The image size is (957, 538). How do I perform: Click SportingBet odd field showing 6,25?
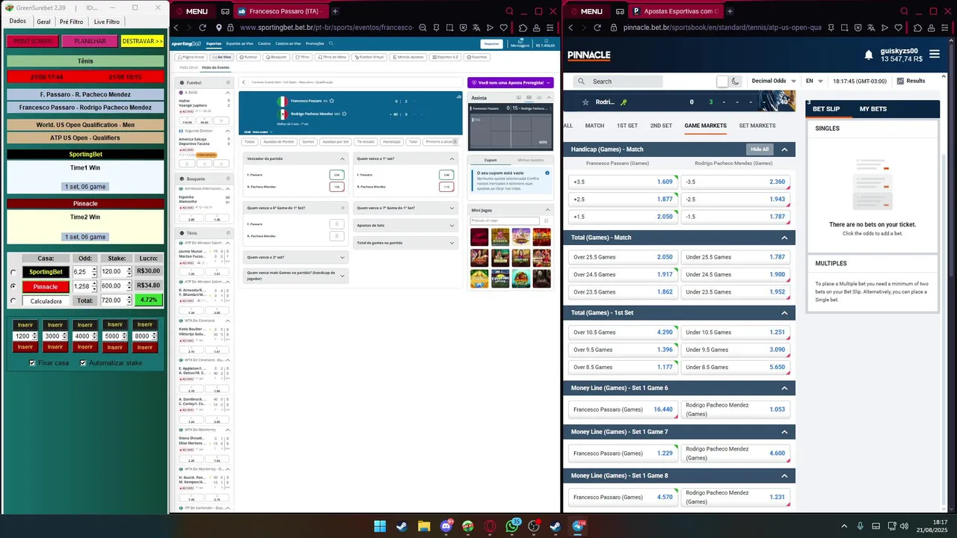coord(84,272)
